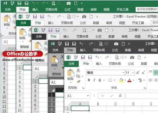Switch to 页面布局 tab in front window

(115, 64)
